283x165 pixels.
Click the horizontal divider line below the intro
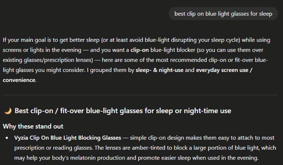coord(140,95)
